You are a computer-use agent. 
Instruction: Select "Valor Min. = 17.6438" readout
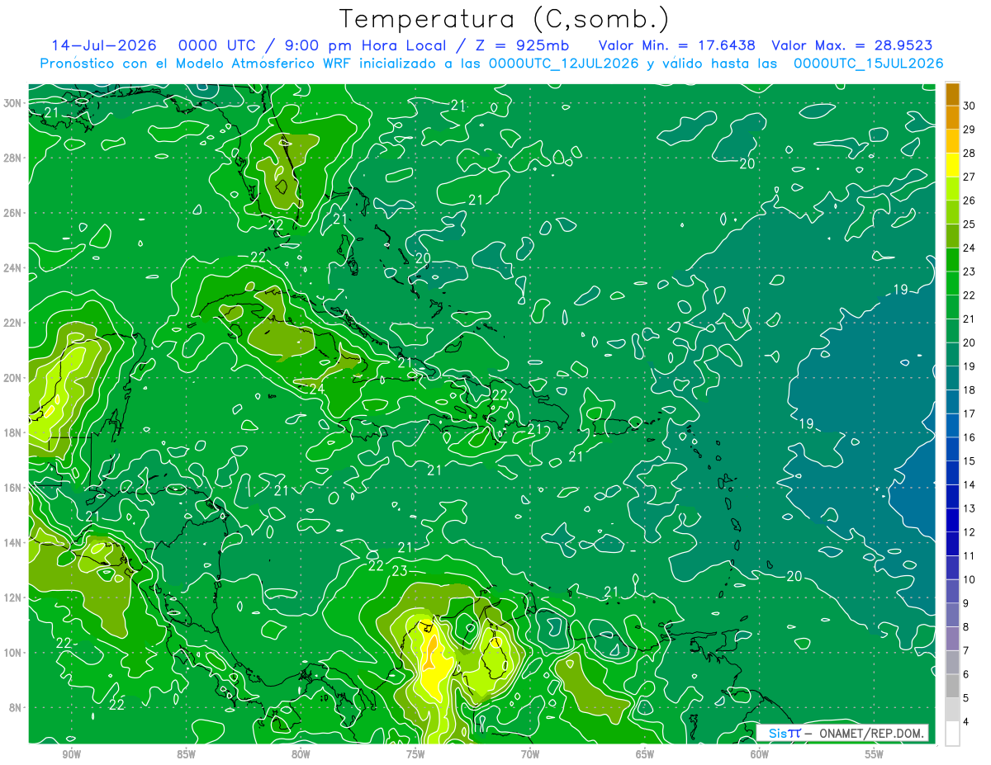coord(677,45)
